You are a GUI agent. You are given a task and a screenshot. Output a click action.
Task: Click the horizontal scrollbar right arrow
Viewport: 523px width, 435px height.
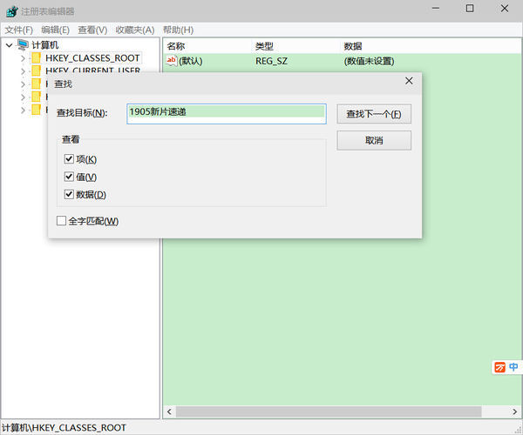(514, 412)
